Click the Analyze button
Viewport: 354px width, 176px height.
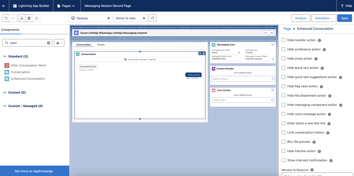(300, 18)
